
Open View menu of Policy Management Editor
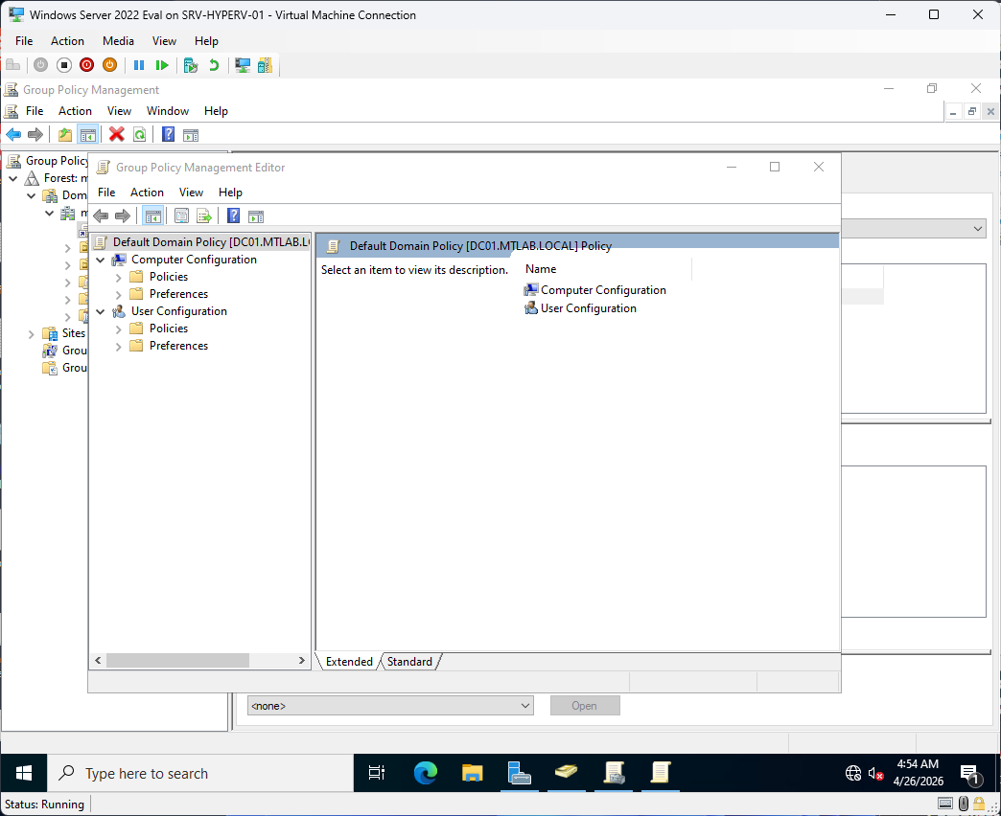coord(191,192)
